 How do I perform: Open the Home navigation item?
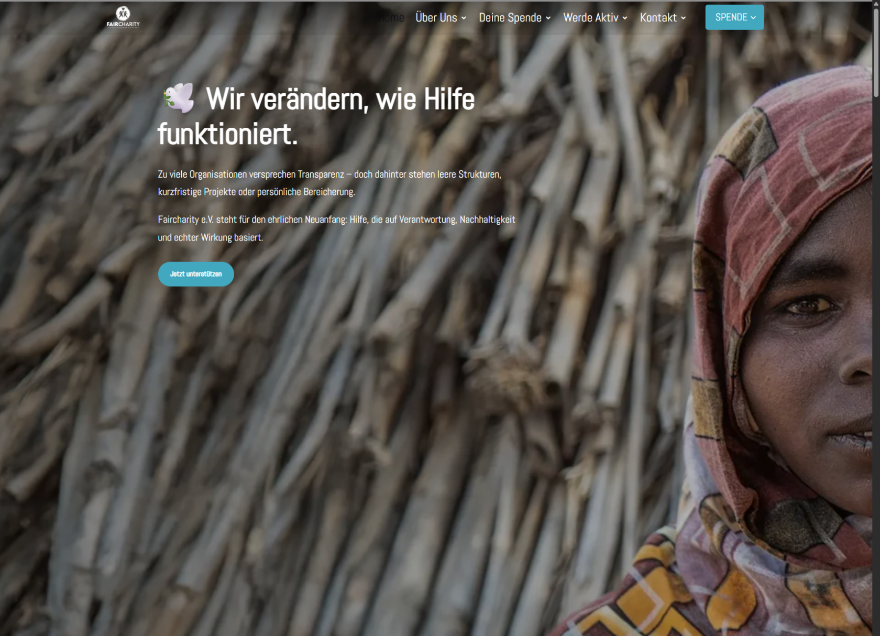pos(392,18)
